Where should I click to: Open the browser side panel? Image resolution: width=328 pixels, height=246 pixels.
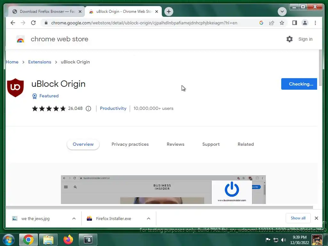point(295,23)
